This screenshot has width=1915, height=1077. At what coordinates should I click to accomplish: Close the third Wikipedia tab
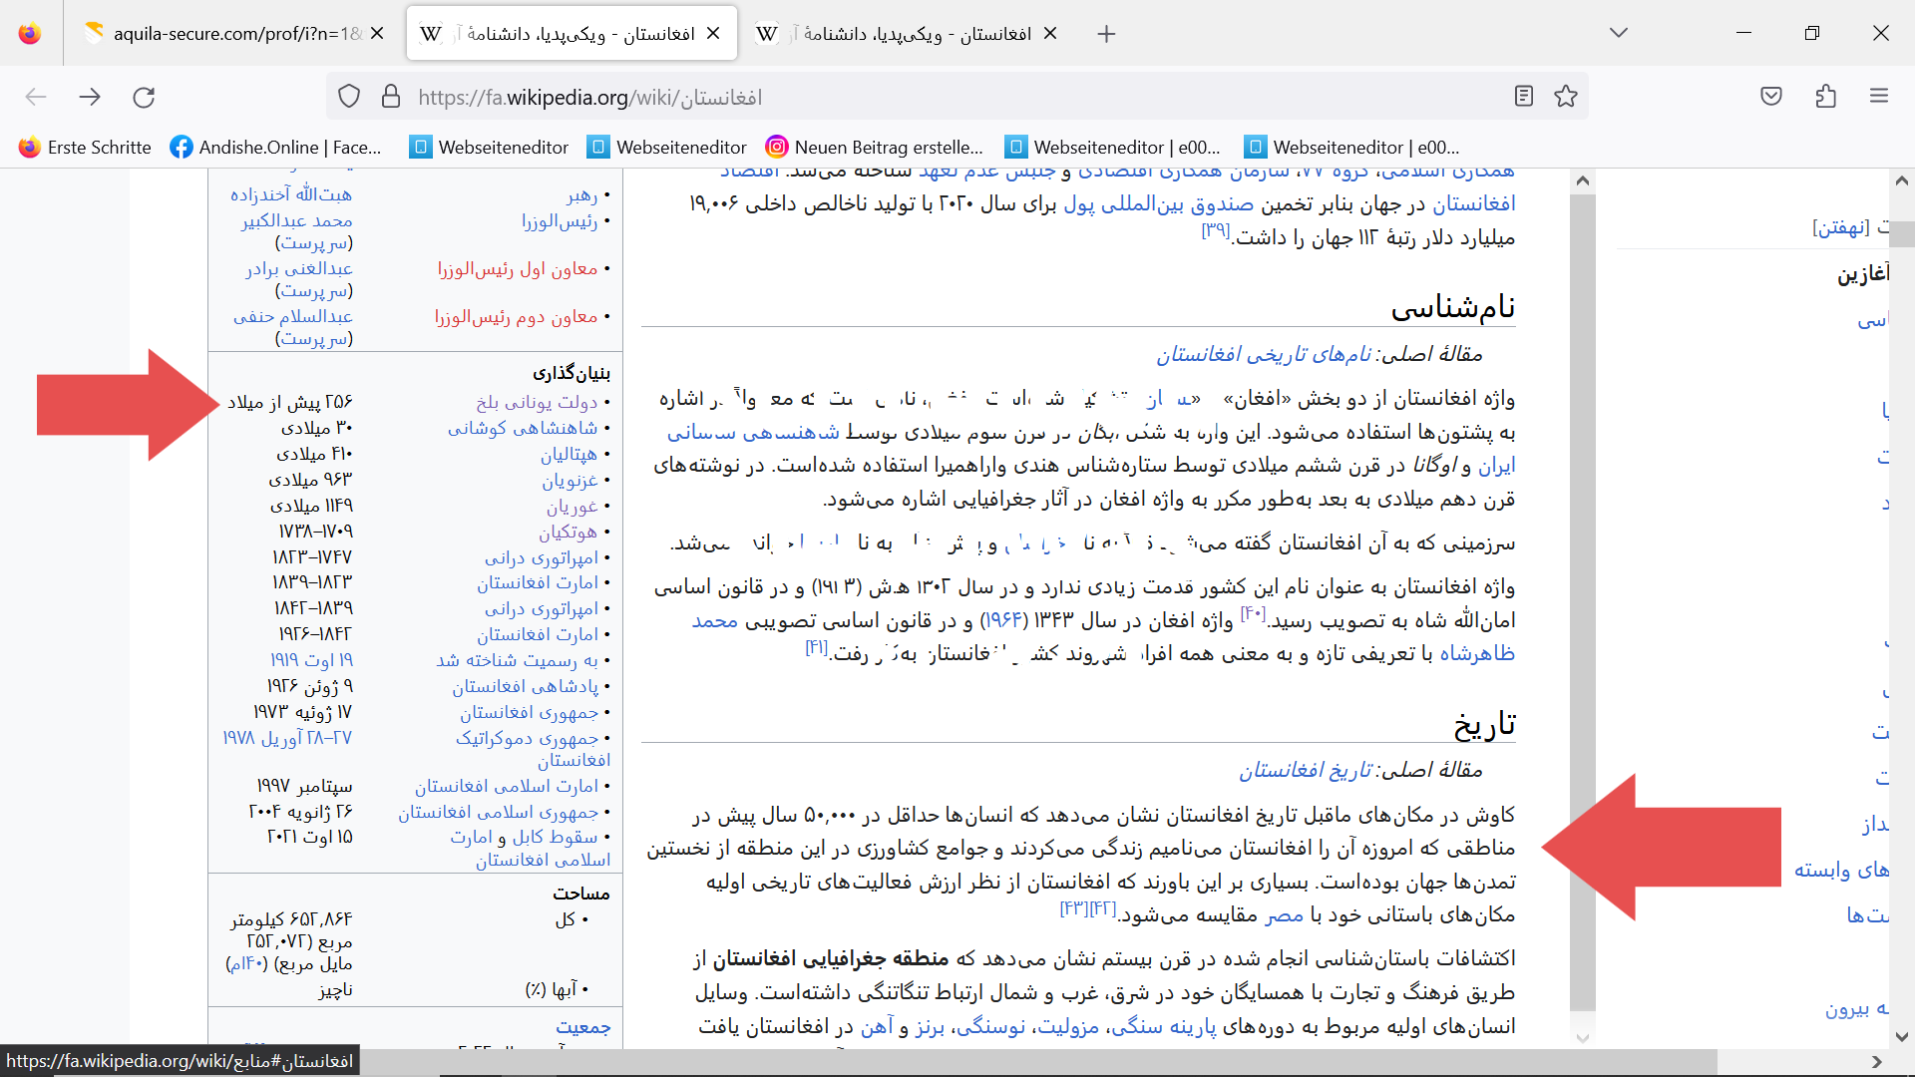[1050, 33]
